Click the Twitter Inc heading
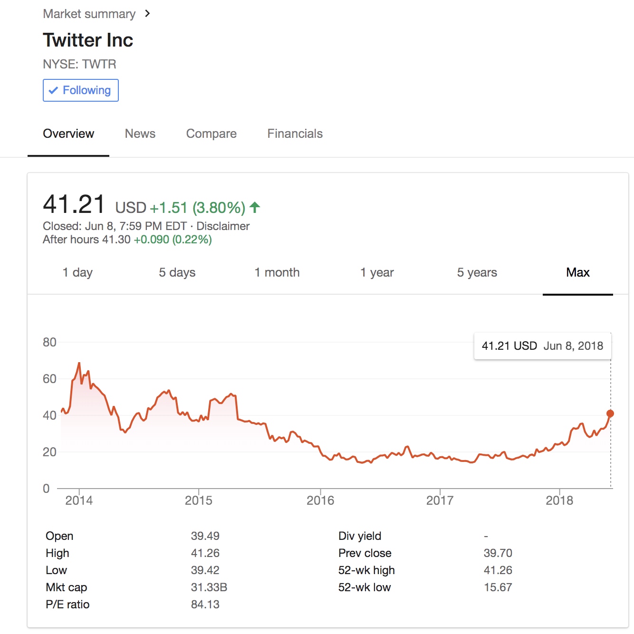Screen dimensions: 634x634 (88, 40)
